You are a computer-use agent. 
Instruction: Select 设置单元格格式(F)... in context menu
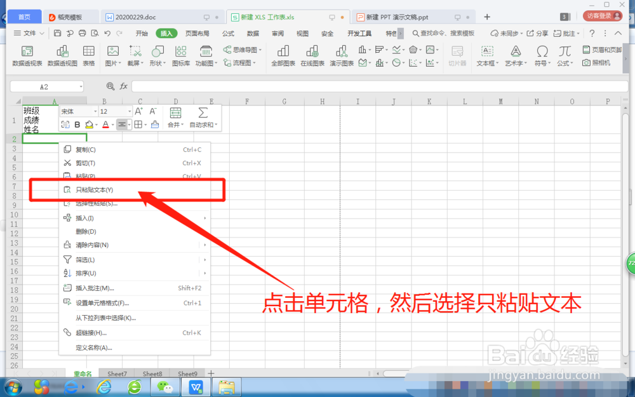(x=135, y=303)
